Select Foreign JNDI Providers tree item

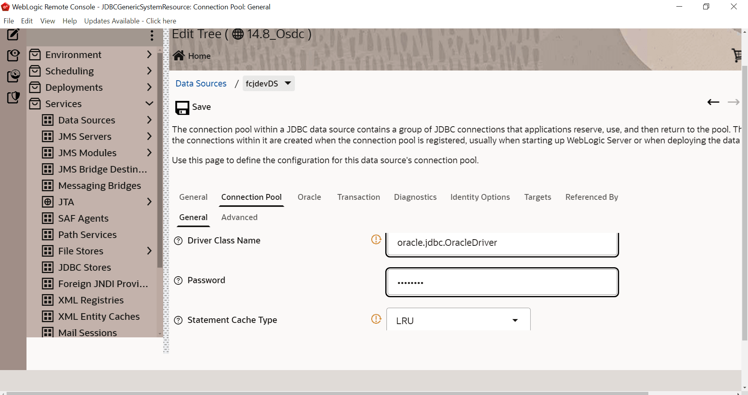click(x=103, y=284)
